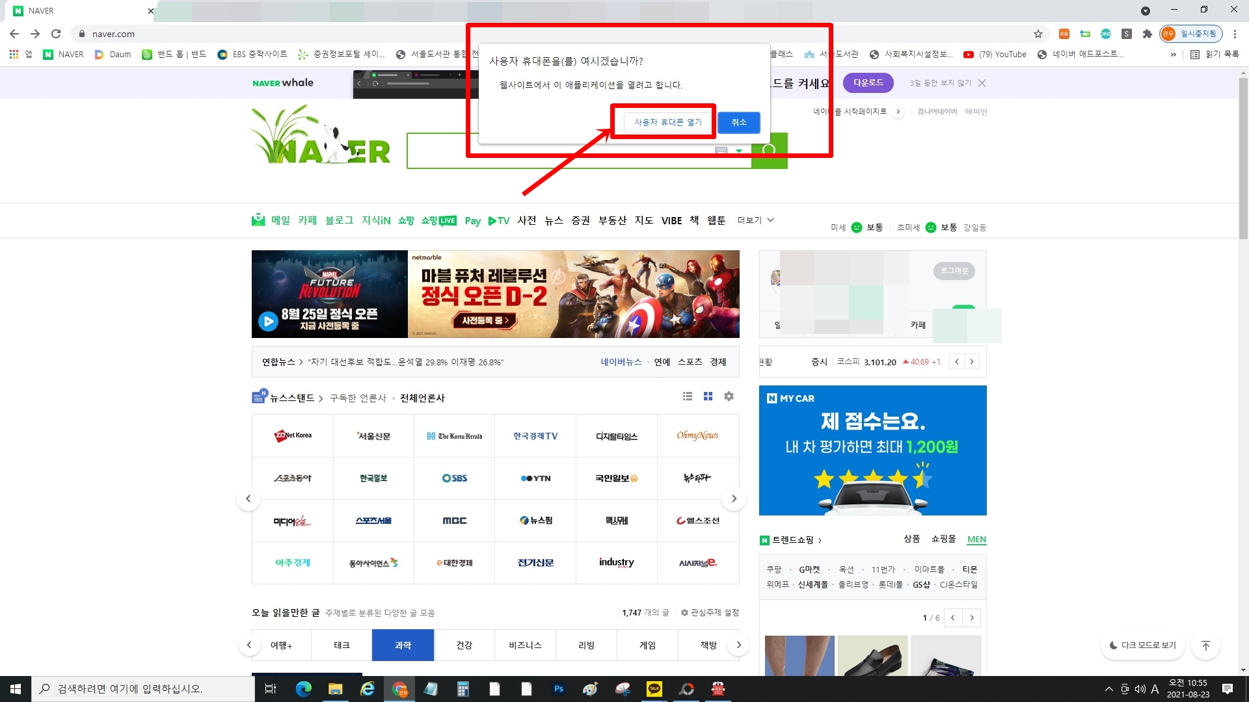Open Naver Mail icon link

[x=258, y=220]
